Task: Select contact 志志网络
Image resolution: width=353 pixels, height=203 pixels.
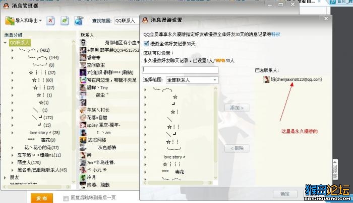Action: click(97, 140)
